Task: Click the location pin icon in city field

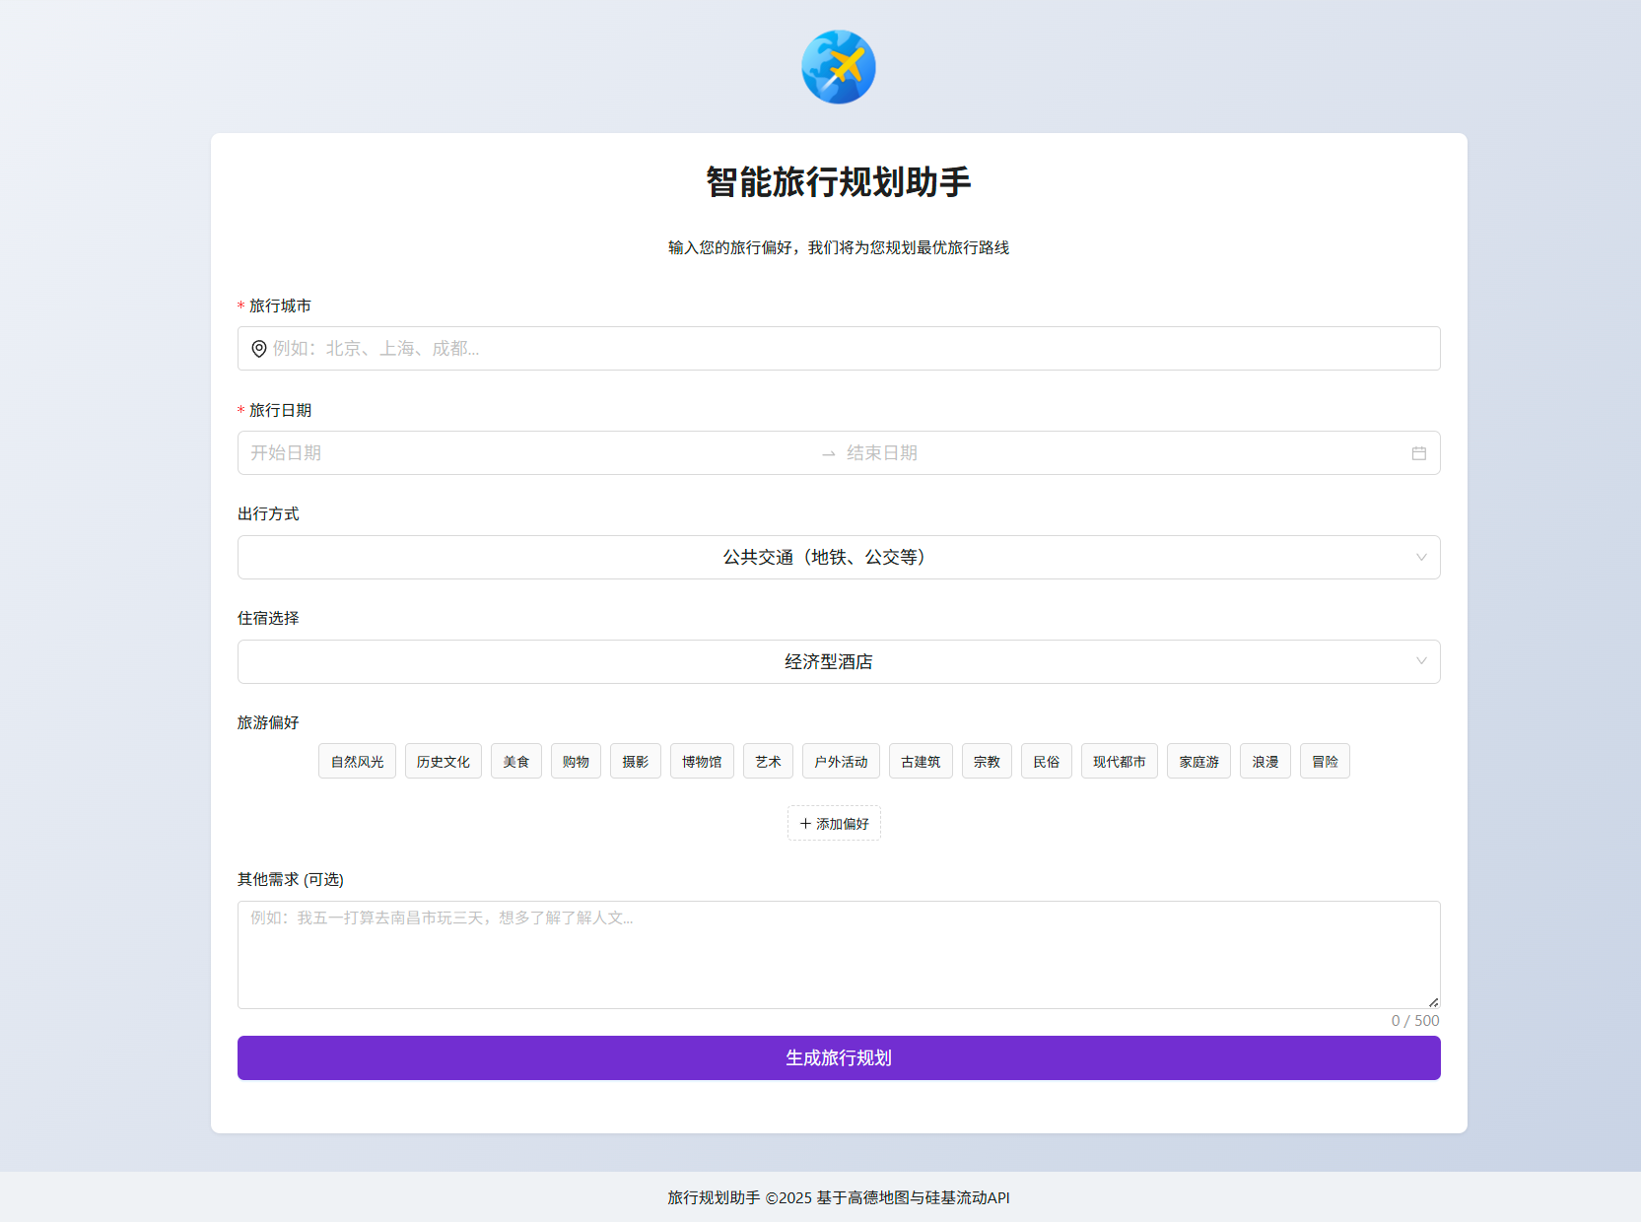Action: point(259,349)
